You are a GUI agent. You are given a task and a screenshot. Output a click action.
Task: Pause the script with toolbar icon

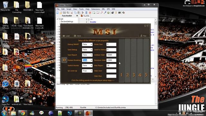86,13
